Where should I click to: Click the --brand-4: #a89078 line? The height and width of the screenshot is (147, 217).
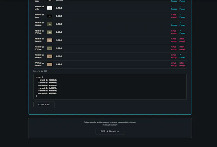47,88
